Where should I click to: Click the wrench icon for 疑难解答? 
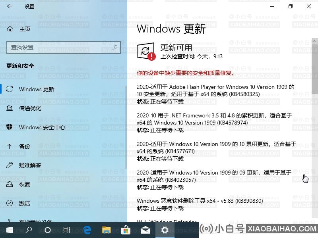[10, 165]
